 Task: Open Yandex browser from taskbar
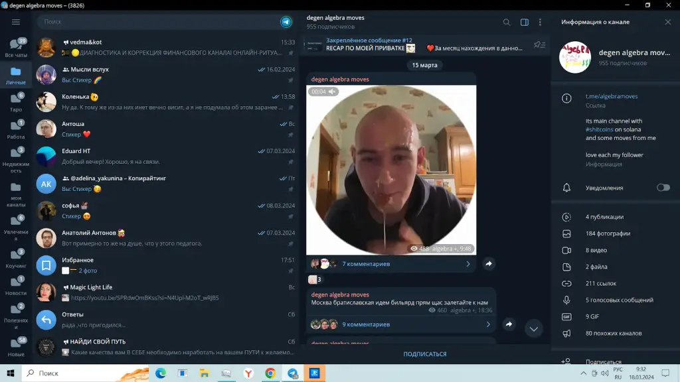click(x=248, y=373)
